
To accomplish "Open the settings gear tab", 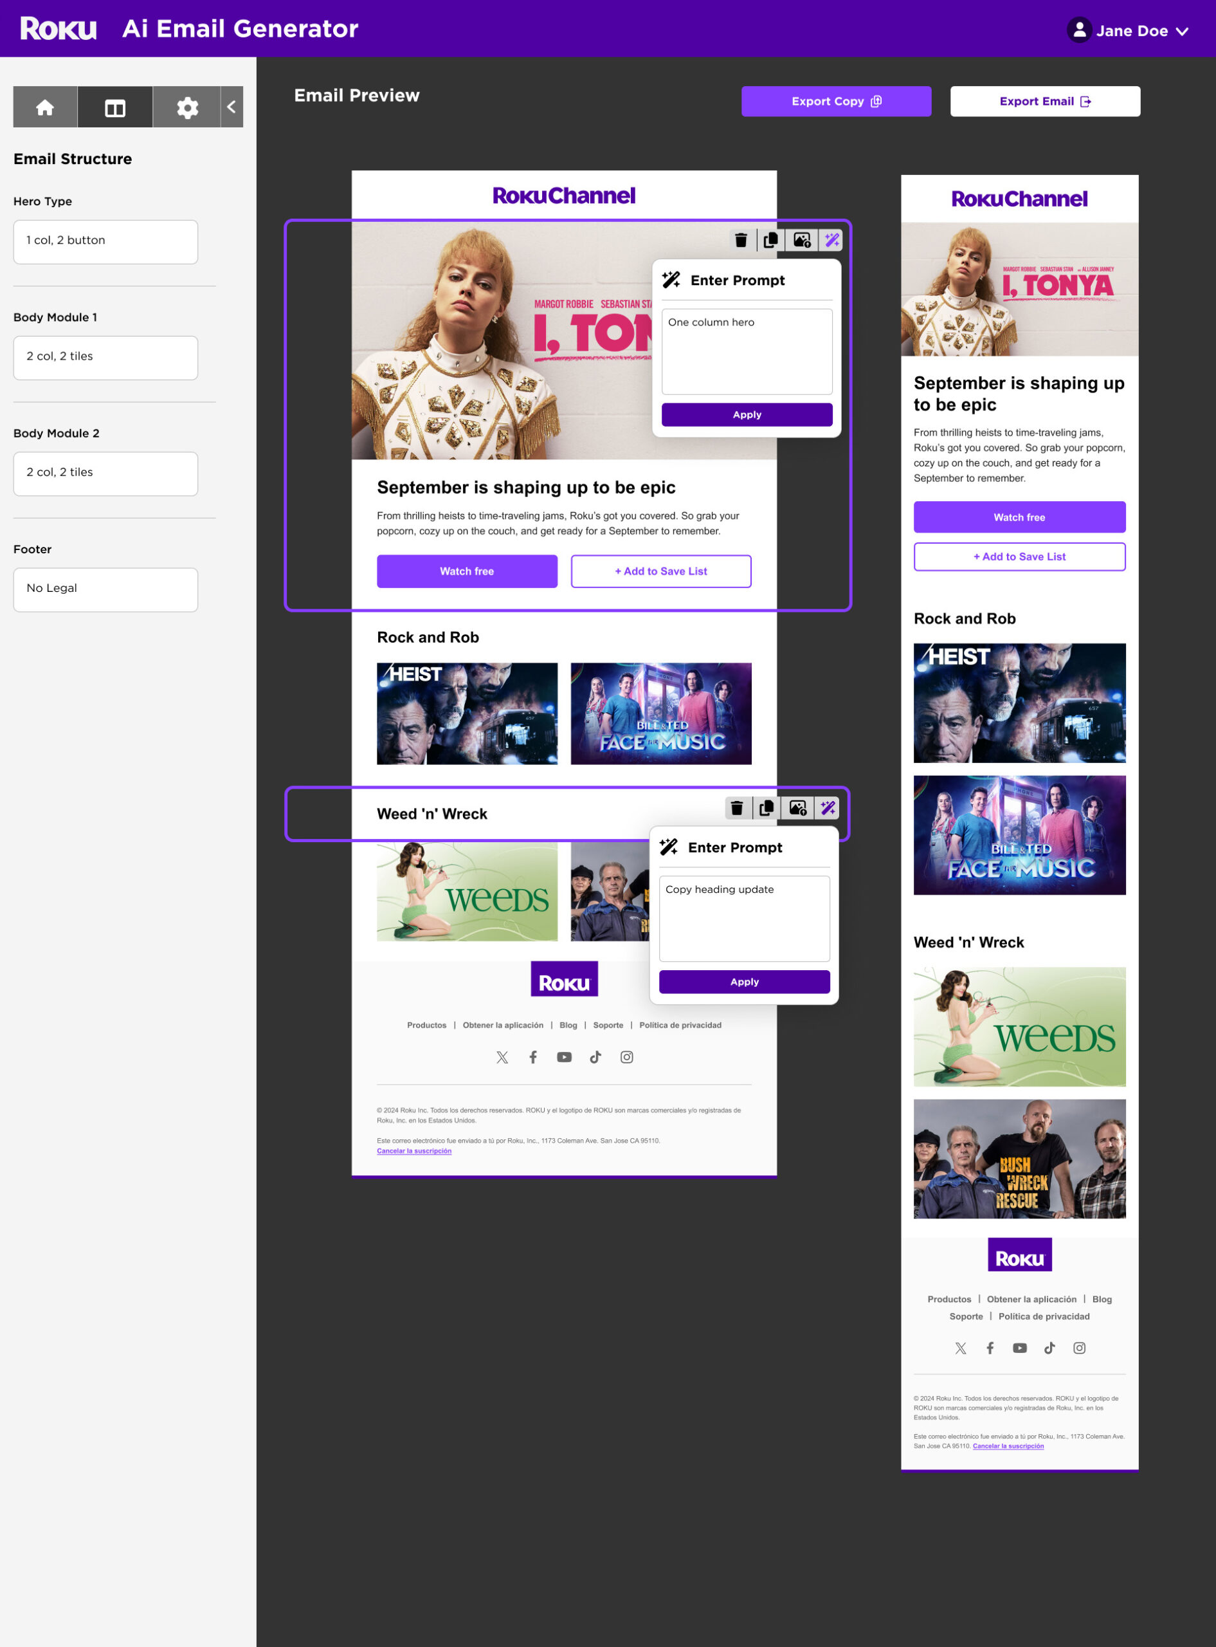I will 187,107.
